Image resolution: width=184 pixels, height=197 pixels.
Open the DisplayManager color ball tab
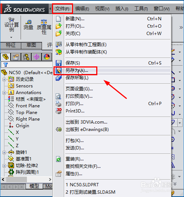pyautogui.click(x=47, y=57)
